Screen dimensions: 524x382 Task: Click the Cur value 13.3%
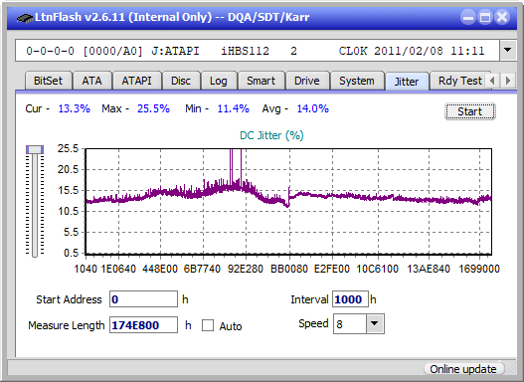pos(75,108)
